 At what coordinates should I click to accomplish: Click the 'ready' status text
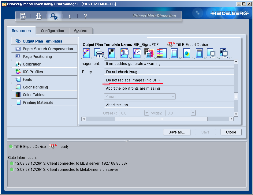[x=64, y=147]
